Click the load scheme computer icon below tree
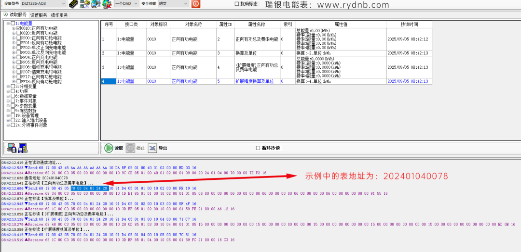Image resolution: width=521 pixels, height=252 pixels. (x=12, y=148)
